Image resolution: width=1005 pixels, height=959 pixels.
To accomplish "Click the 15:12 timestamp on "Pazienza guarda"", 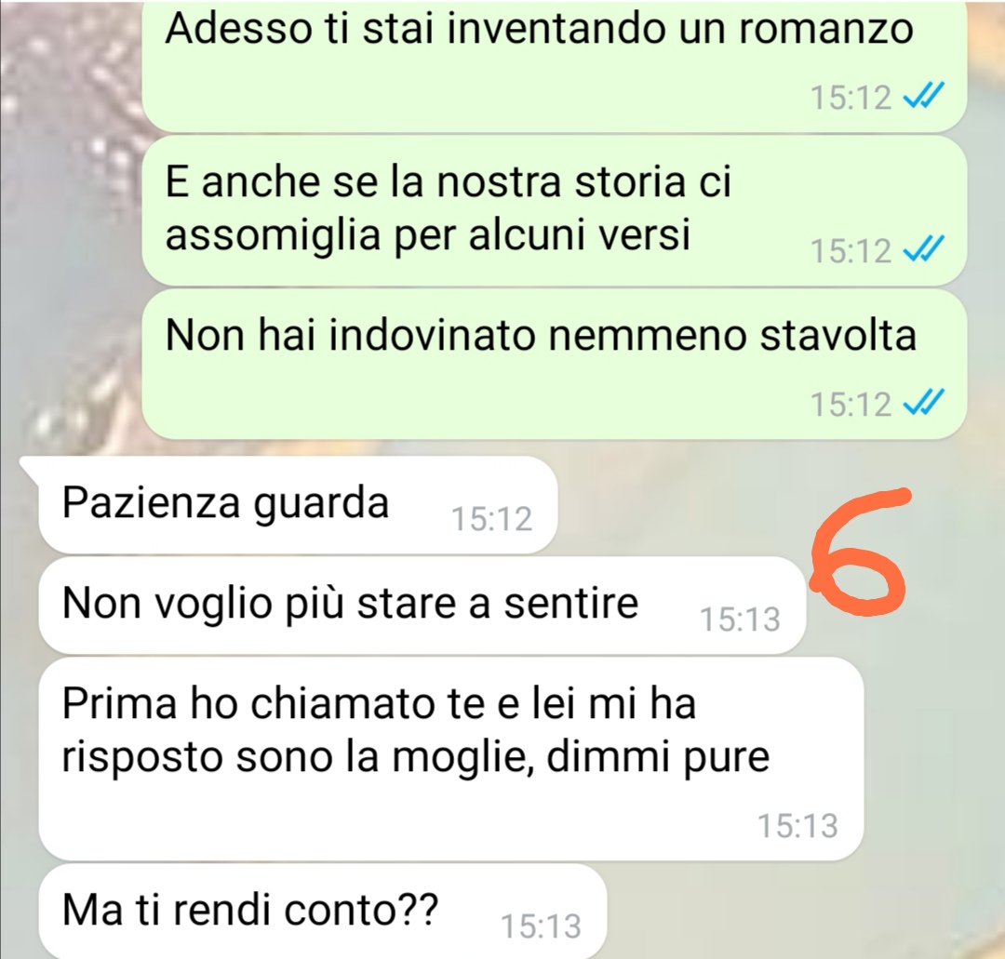I will pyautogui.click(x=491, y=518).
